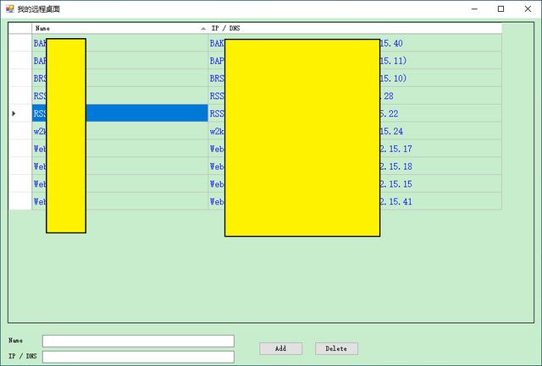Select the IP cell ending in 15.10)
The image size is (542, 366).
click(x=355, y=79)
